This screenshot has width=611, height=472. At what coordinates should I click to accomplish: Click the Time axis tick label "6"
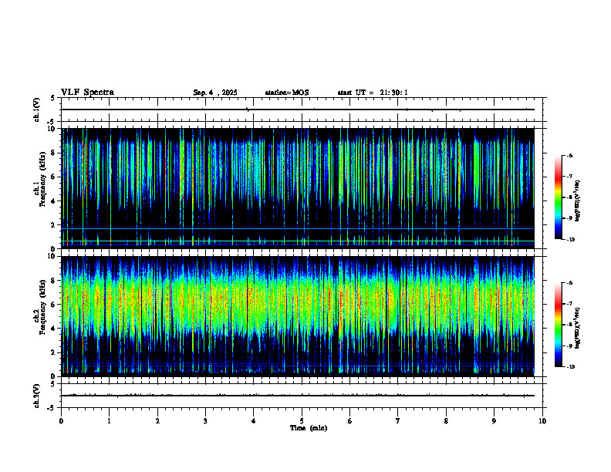(350, 421)
